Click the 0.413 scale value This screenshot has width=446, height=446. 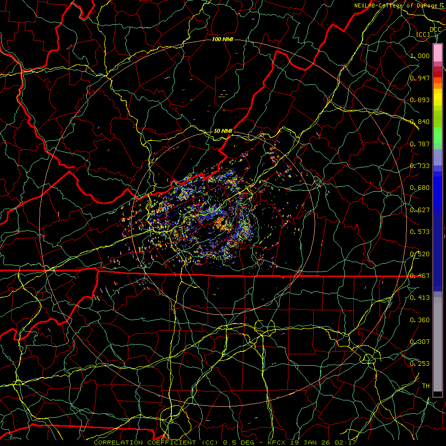(420, 298)
